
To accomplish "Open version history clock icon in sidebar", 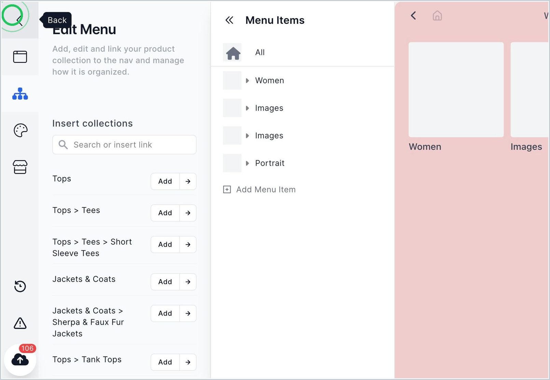I will pyautogui.click(x=20, y=286).
